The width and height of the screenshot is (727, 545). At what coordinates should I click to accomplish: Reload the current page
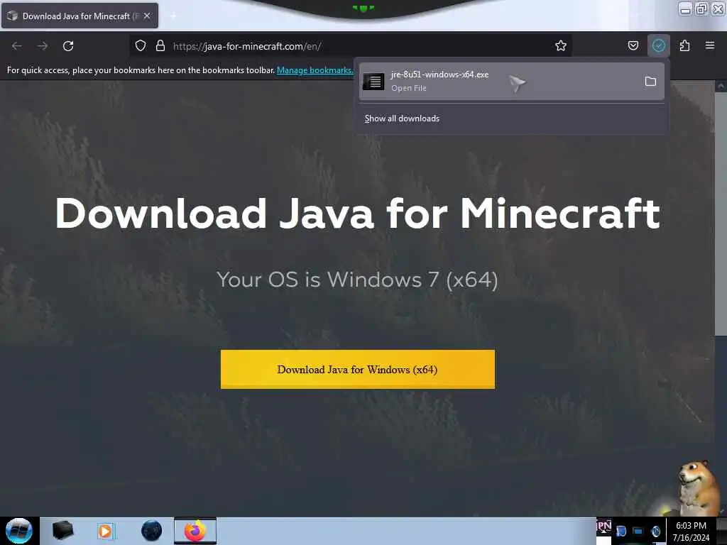68,46
